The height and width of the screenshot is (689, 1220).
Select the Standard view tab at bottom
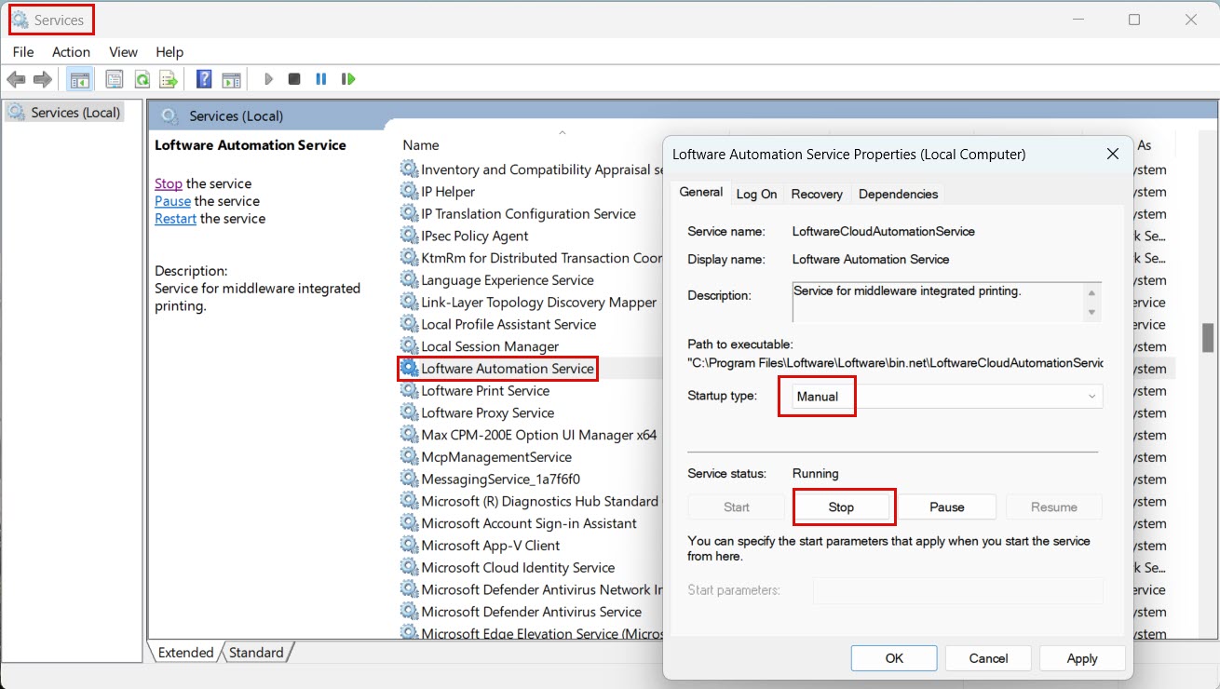[256, 653]
